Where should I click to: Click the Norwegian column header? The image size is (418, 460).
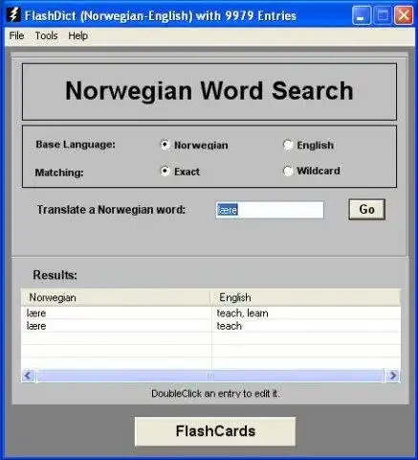(116, 298)
